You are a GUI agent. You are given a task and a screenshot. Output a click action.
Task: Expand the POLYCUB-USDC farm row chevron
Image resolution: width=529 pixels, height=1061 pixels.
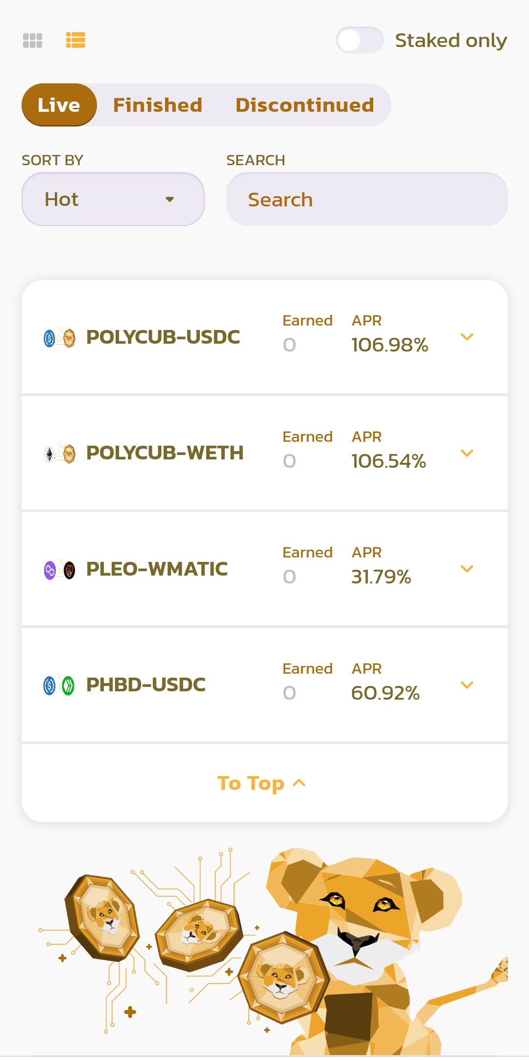click(467, 337)
